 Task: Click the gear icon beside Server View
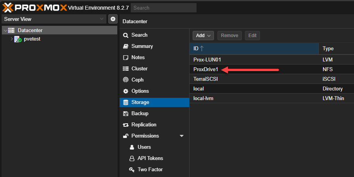click(113, 19)
